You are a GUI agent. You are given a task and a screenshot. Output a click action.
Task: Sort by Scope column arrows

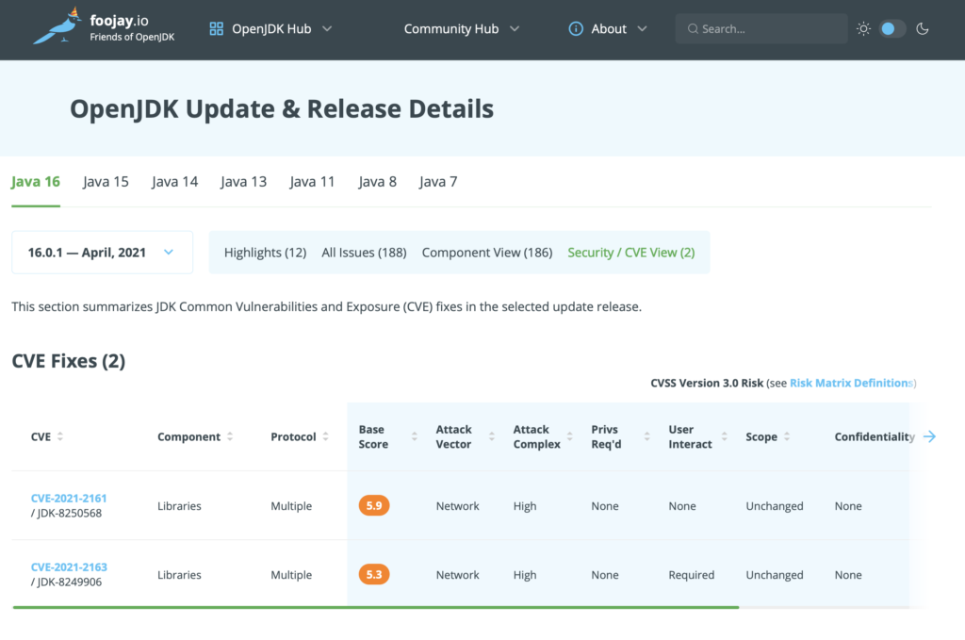pyautogui.click(x=787, y=436)
